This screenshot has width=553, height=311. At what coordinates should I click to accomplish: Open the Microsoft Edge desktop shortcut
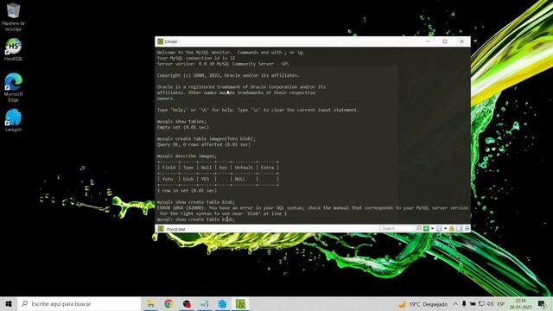pyautogui.click(x=13, y=87)
